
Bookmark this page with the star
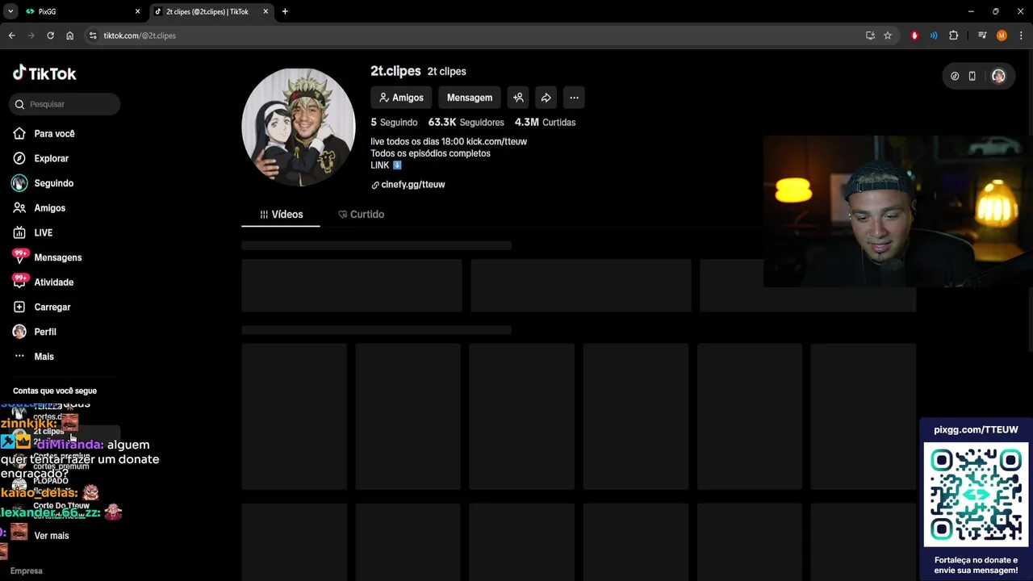(888, 36)
